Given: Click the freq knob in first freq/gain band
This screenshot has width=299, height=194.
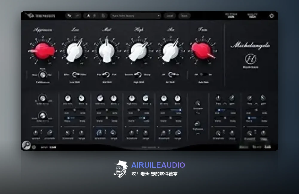Looking at the screenshot, I should (218, 98).
